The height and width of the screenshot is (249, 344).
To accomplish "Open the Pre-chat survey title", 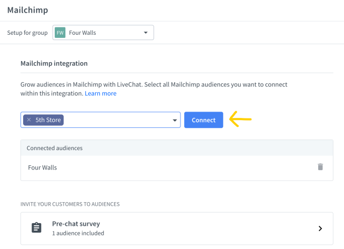I will point(76,224).
